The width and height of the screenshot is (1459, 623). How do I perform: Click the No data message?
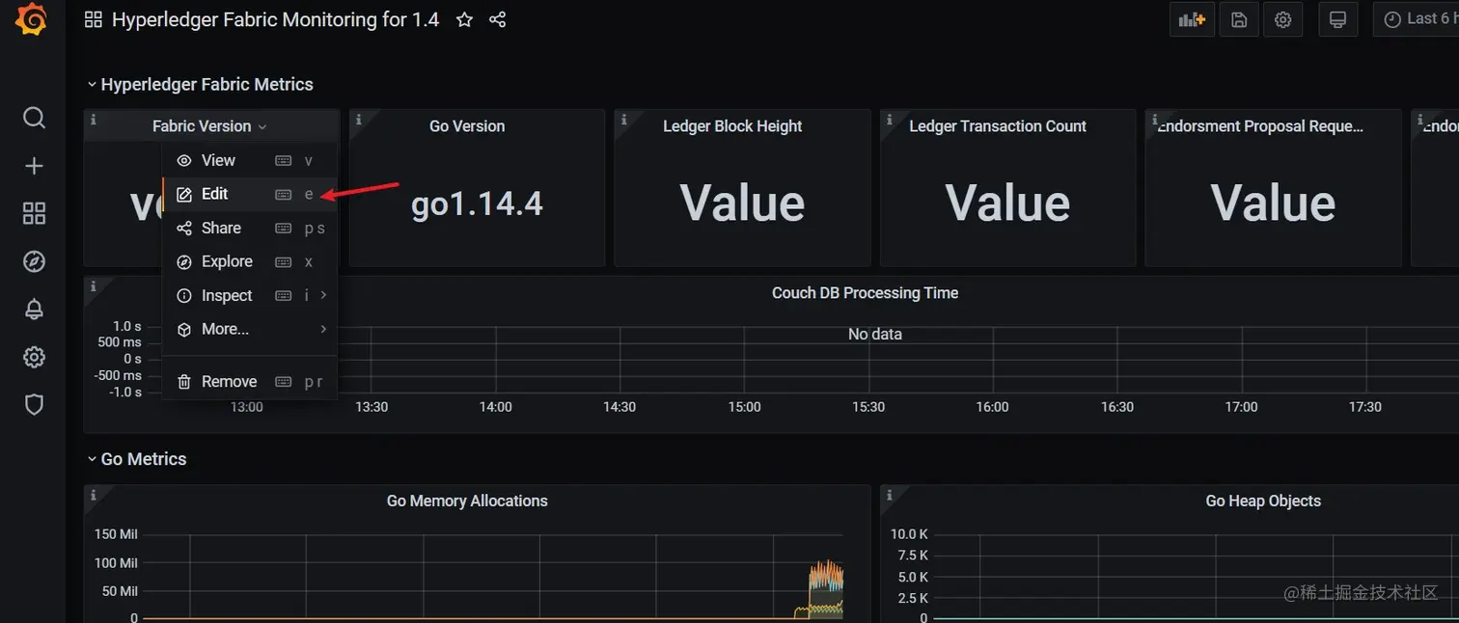coord(875,334)
